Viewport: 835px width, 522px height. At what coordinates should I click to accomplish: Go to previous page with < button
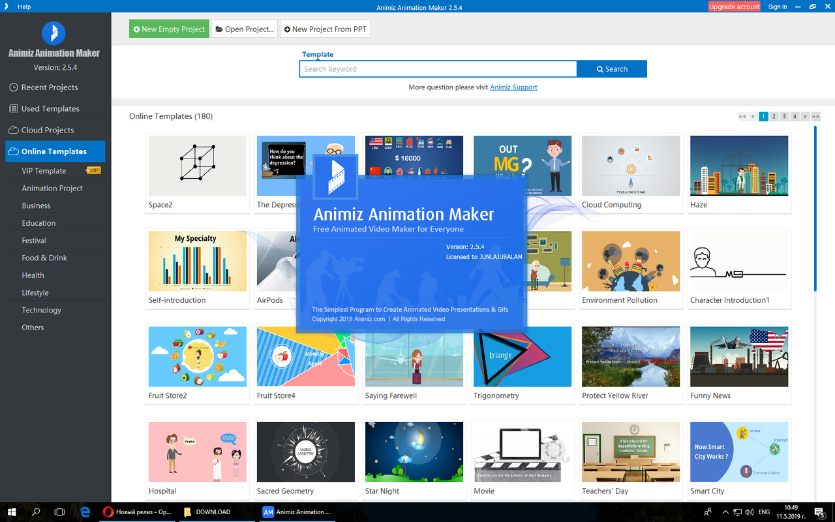point(753,117)
